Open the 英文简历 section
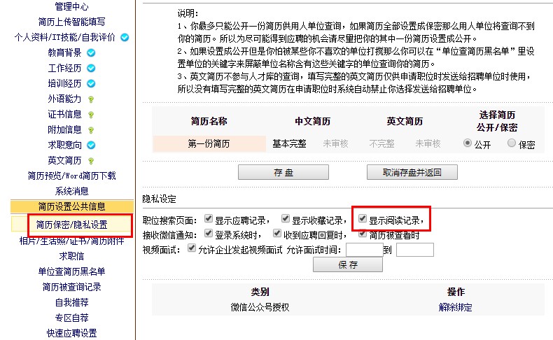553x340 pixels. (64, 161)
